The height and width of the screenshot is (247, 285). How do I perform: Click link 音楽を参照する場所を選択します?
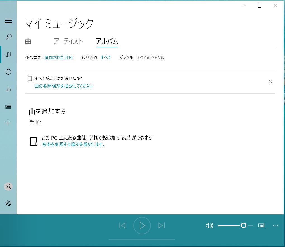(73, 144)
